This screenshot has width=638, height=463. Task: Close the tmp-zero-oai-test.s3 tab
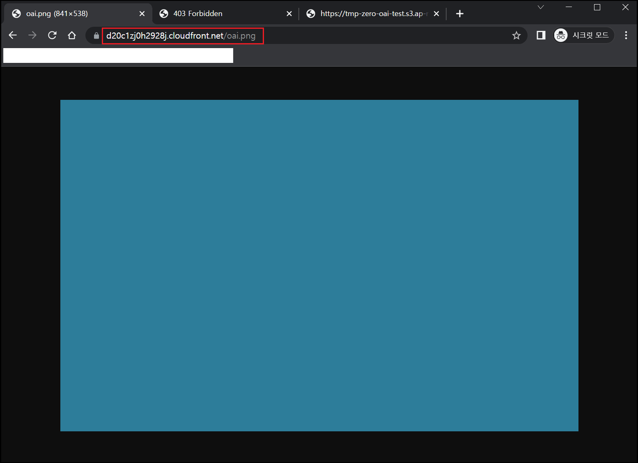click(x=436, y=14)
